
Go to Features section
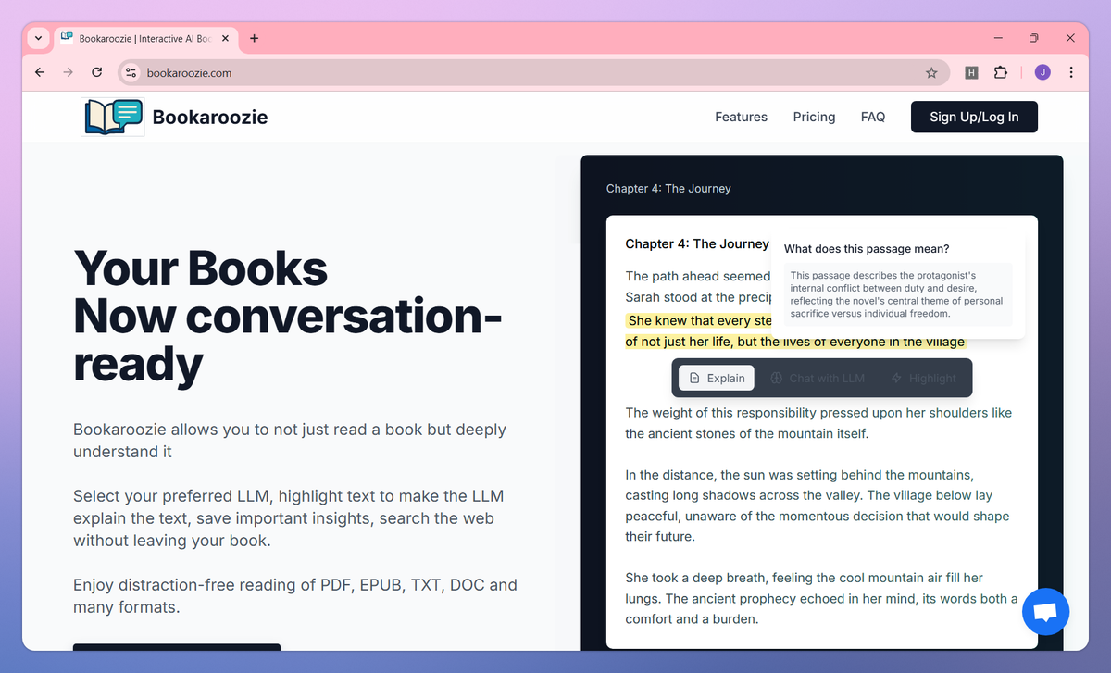coord(741,117)
